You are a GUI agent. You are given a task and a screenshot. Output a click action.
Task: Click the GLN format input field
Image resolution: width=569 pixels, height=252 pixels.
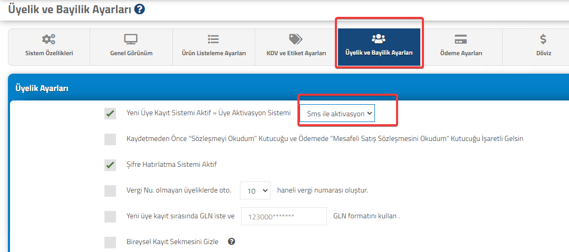coord(284,217)
